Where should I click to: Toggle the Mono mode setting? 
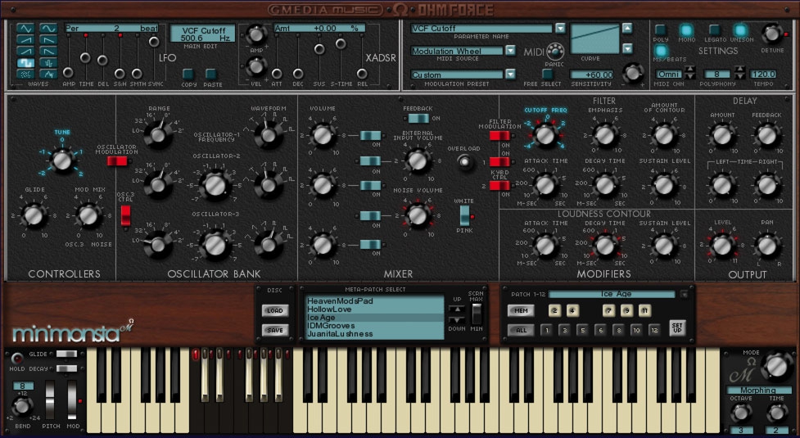(x=686, y=30)
